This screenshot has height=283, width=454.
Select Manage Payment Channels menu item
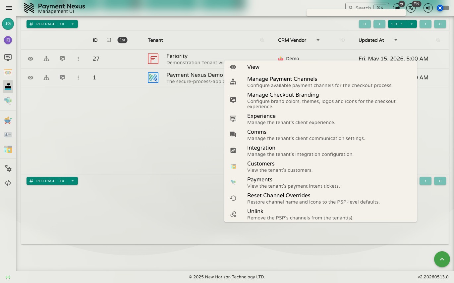click(x=320, y=82)
